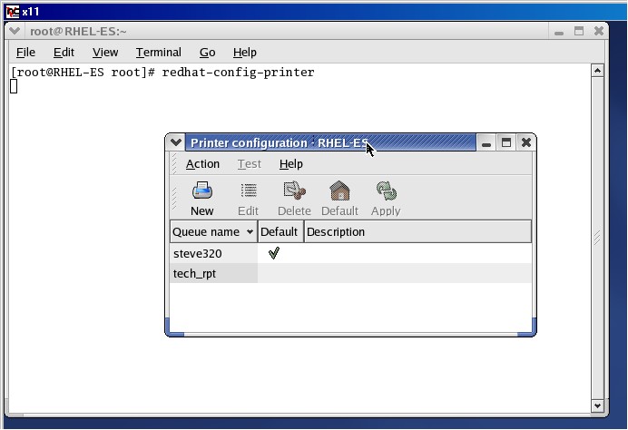Close the Printer configuration window
The height and width of the screenshot is (430, 628).
tap(526, 142)
